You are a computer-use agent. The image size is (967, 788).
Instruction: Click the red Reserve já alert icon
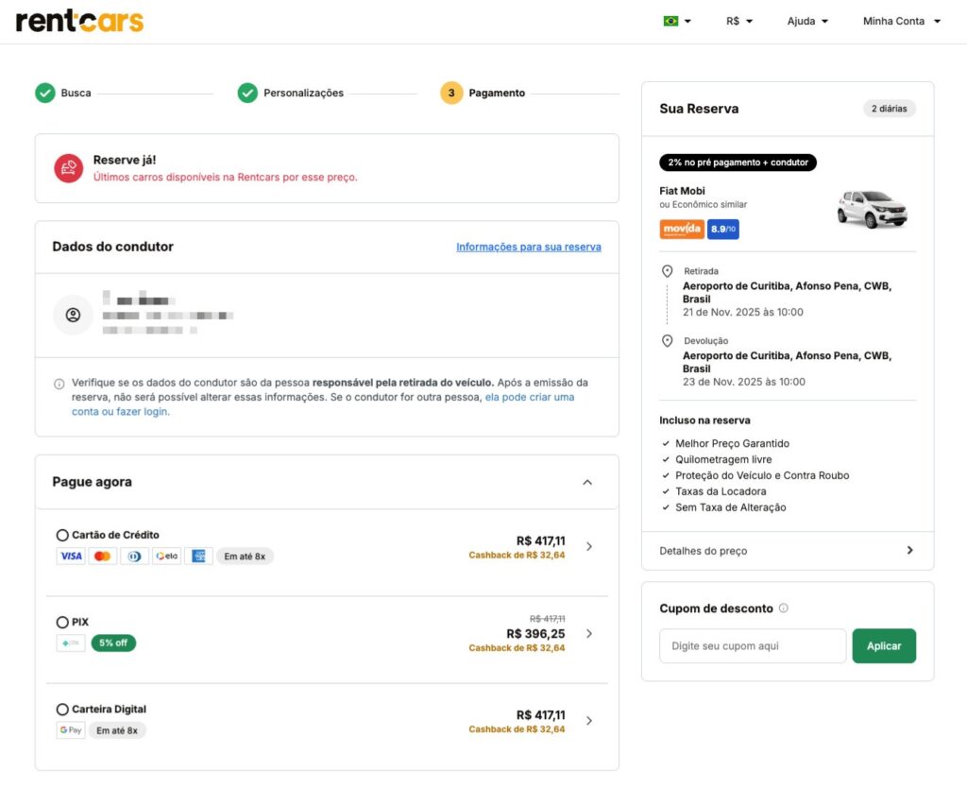[68, 168]
